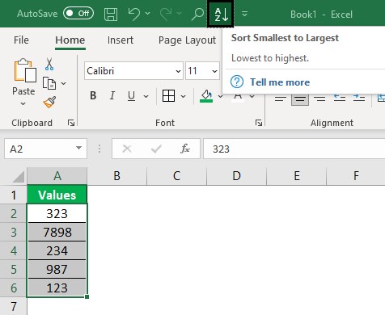Open the Calibri font name dropdown
The image size is (385, 315).
pyautogui.click(x=178, y=71)
